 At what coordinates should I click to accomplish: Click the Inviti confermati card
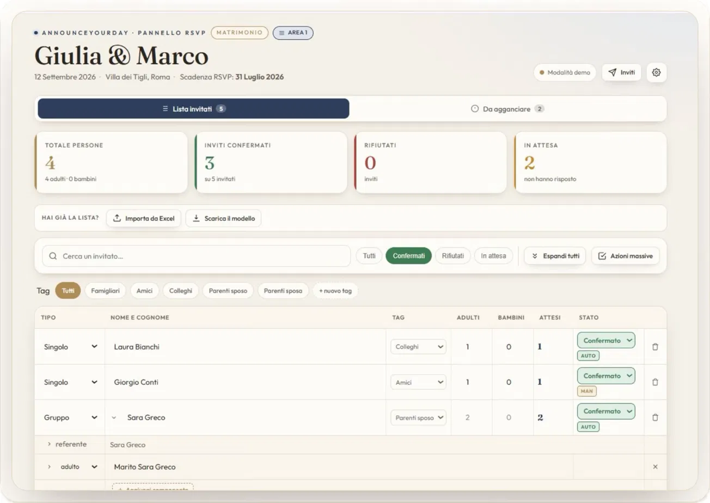click(x=271, y=162)
